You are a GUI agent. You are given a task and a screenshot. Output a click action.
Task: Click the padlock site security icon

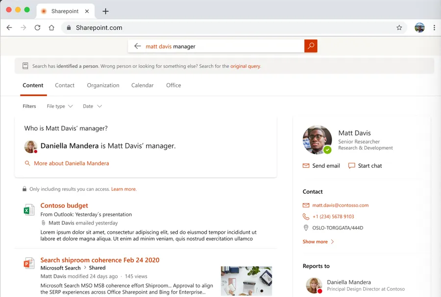point(69,27)
